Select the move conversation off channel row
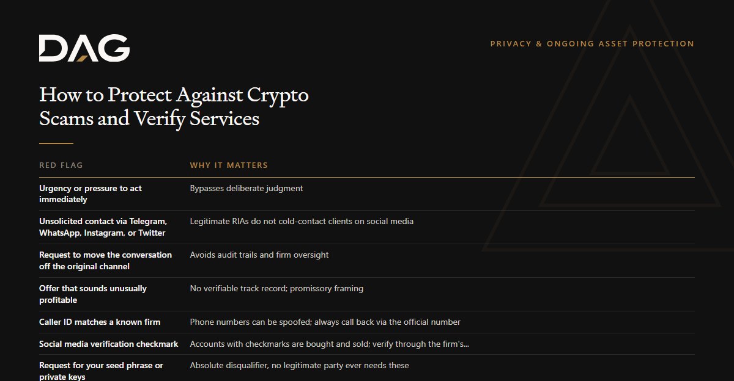The height and width of the screenshot is (381, 734). click(367, 261)
